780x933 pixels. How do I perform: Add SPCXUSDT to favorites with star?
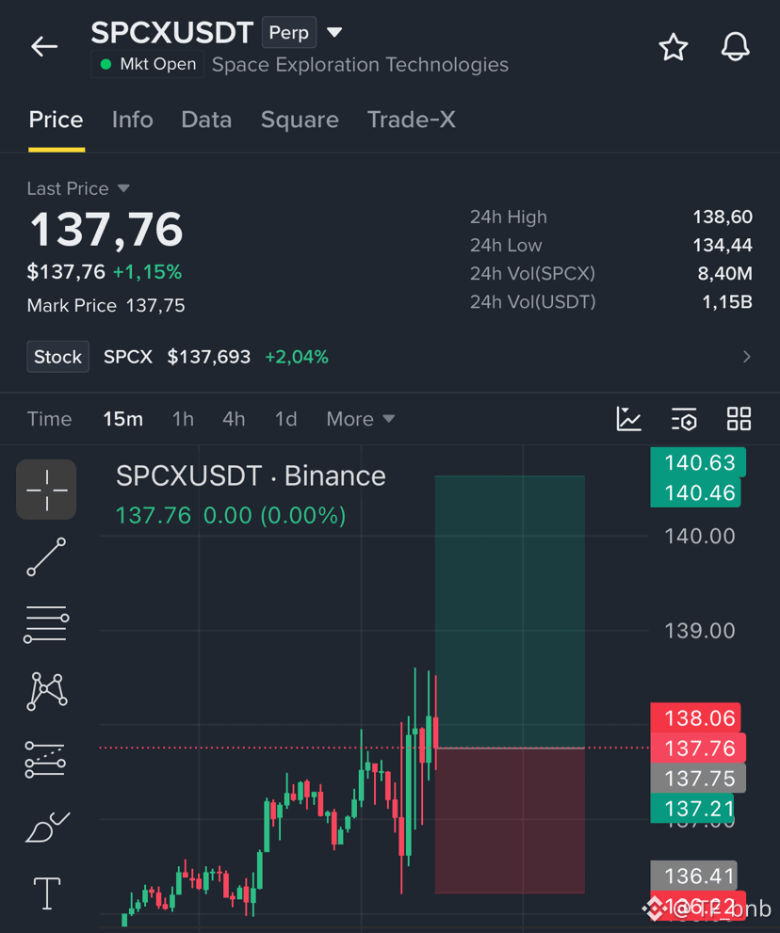[674, 47]
